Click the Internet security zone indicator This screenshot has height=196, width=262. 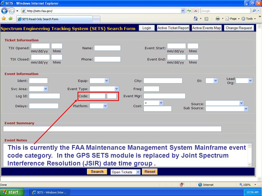coord(206,185)
